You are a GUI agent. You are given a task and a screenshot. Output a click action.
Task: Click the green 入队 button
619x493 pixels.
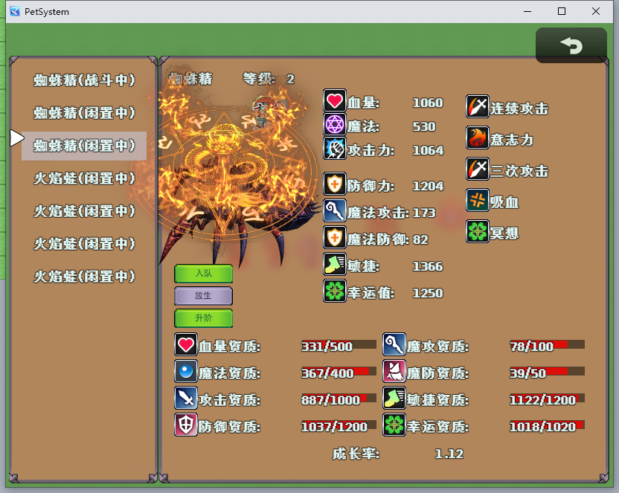(x=203, y=274)
